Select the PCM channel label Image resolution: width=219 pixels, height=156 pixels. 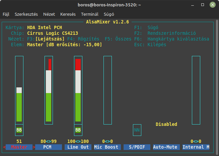tap(49, 147)
